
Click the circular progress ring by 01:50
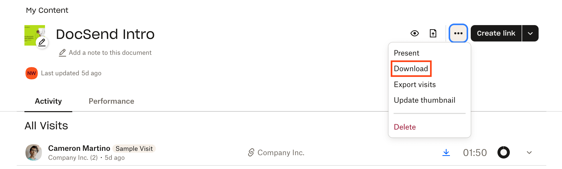[503, 152]
